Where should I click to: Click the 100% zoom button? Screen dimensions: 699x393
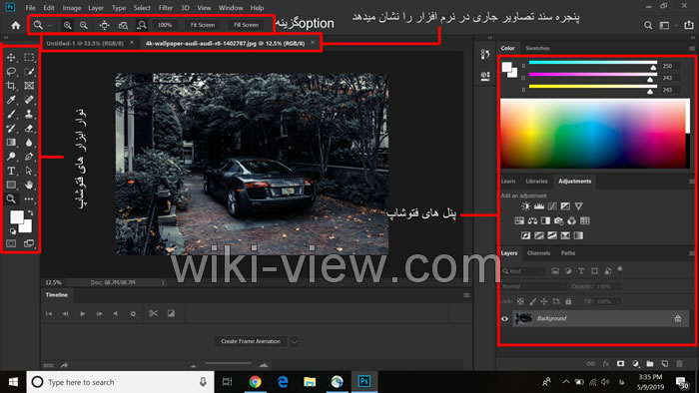[165, 25]
